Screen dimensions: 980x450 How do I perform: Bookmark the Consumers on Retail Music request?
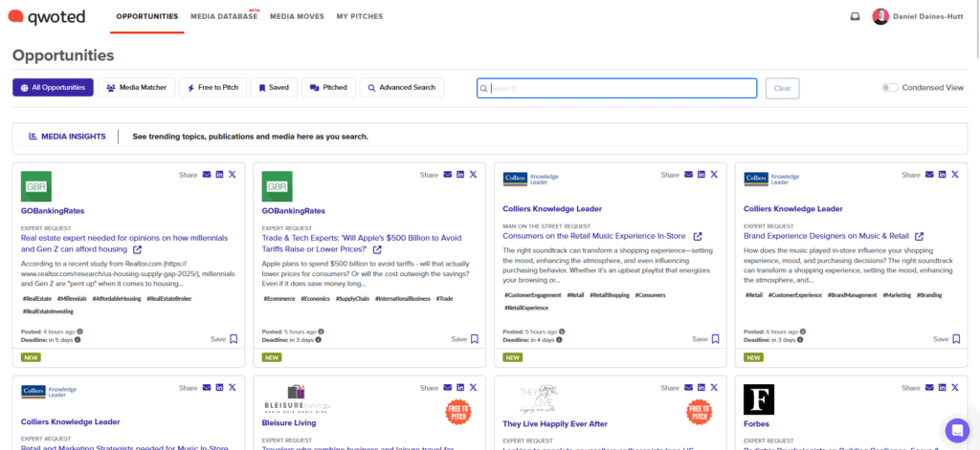tap(715, 339)
